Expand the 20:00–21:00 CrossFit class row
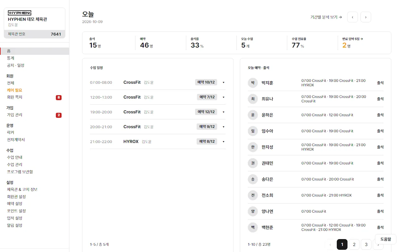The height and width of the screenshot is (252, 404). coord(223,127)
